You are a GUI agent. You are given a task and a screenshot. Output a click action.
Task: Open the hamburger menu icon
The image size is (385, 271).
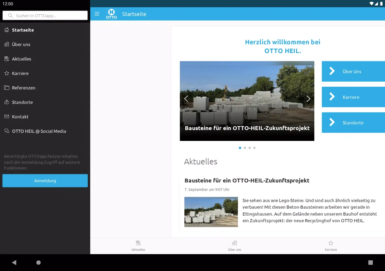pos(97,14)
